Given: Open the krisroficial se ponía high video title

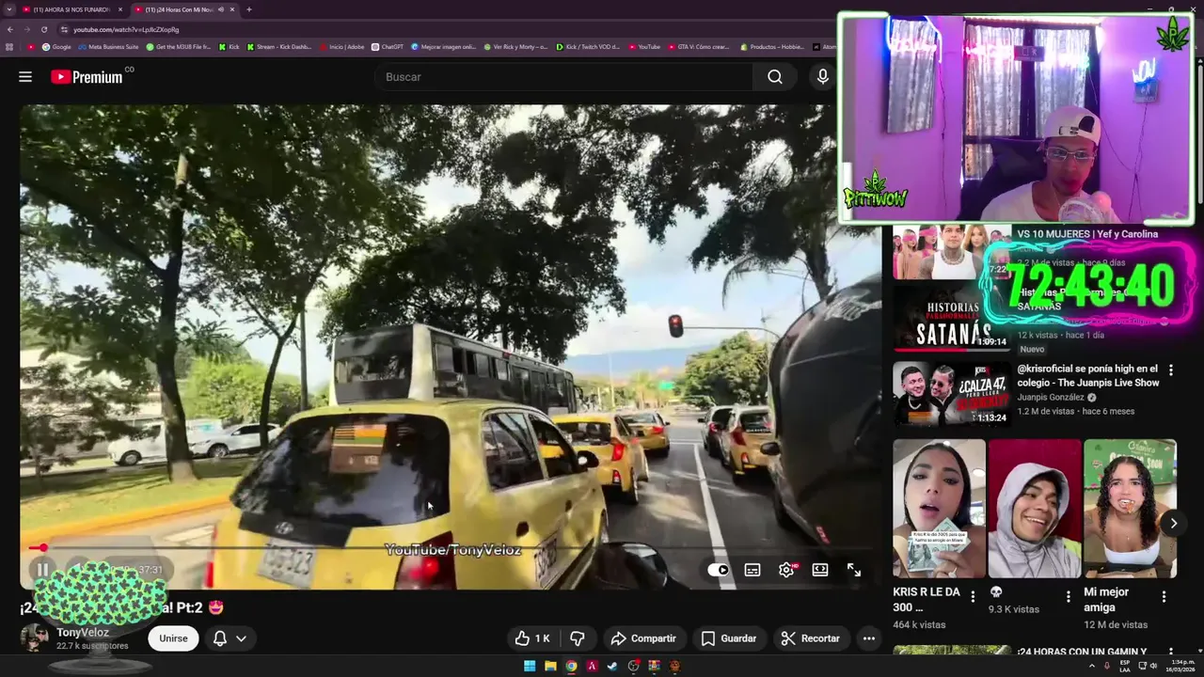Looking at the screenshot, I should click(x=1087, y=376).
